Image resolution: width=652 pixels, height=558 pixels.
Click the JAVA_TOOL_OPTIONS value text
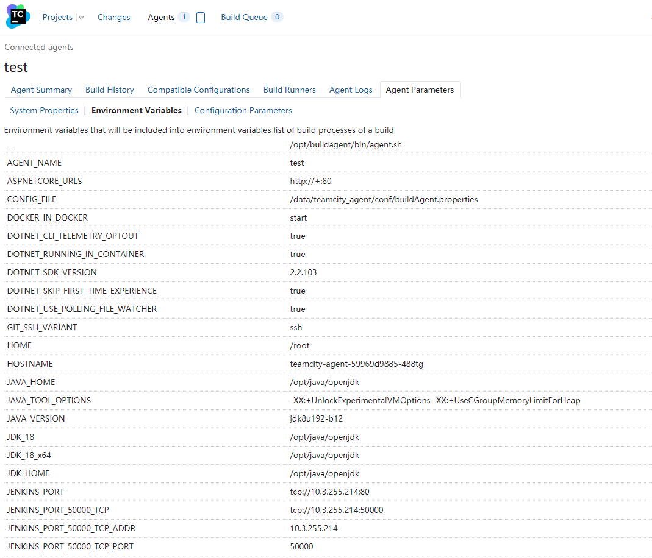click(x=435, y=400)
